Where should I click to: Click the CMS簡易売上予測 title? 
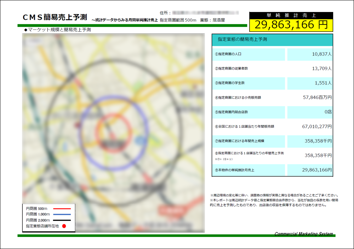click(x=55, y=17)
